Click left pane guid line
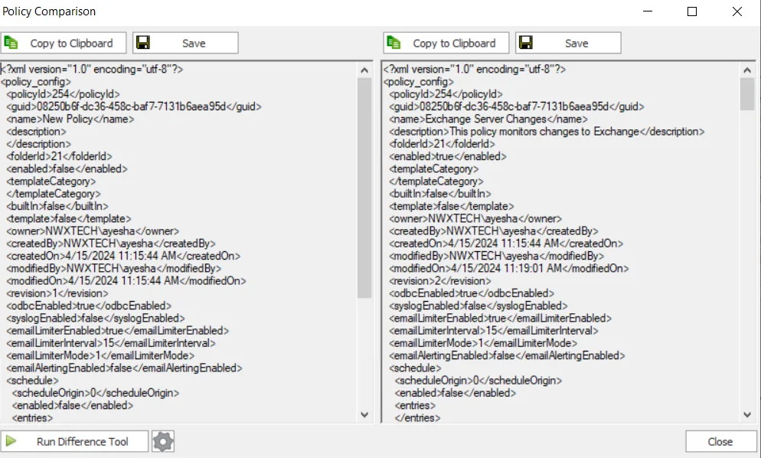 click(134, 106)
